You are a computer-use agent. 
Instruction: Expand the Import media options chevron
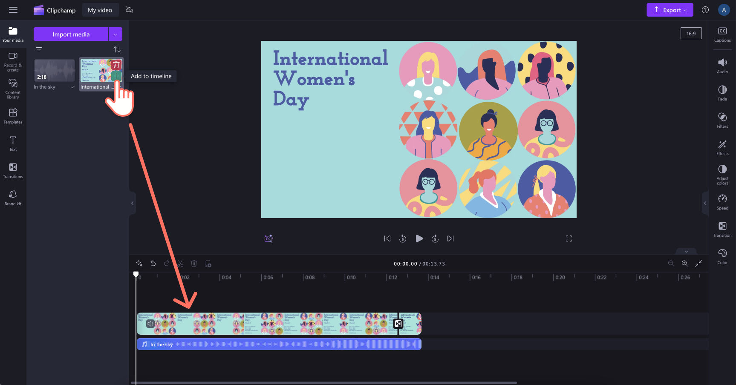115,34
